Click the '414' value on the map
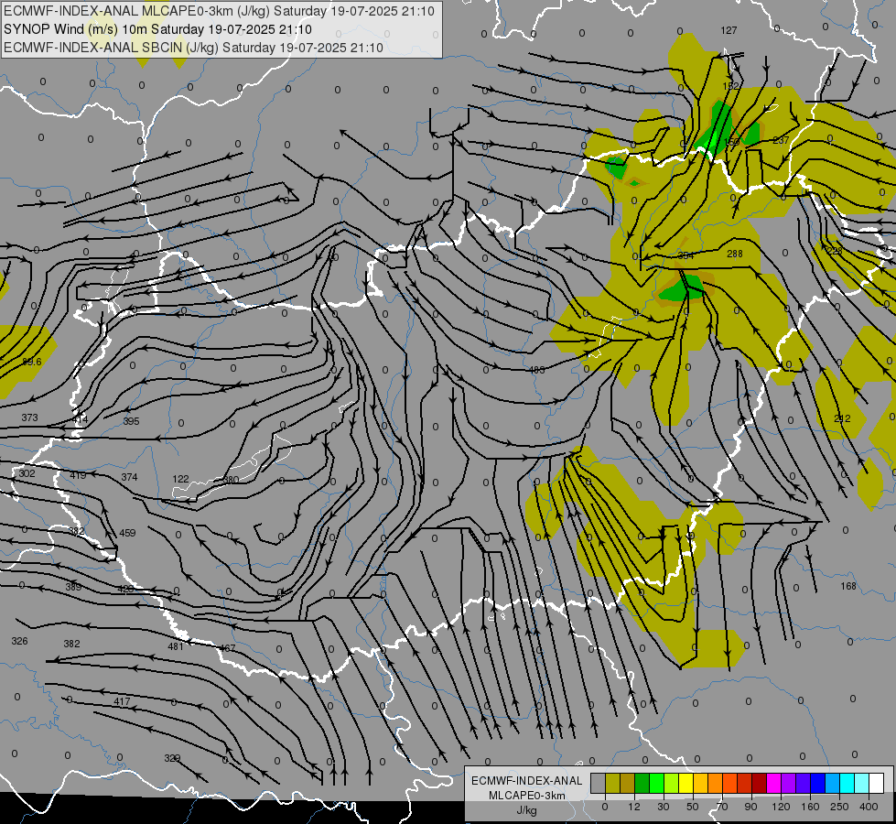Viewport: 896px width, 824px height. (x=80, y=419)
